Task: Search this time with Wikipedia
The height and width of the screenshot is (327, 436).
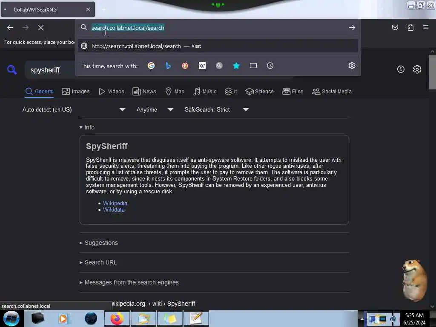Action: coord(202,66)
